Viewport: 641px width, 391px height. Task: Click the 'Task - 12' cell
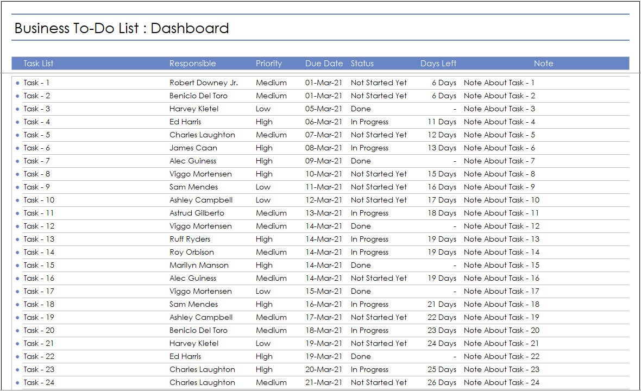coord(39,226)
